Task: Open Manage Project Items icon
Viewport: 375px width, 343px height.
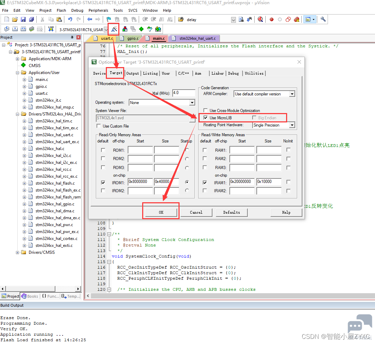Action: (x=125, y=29)
